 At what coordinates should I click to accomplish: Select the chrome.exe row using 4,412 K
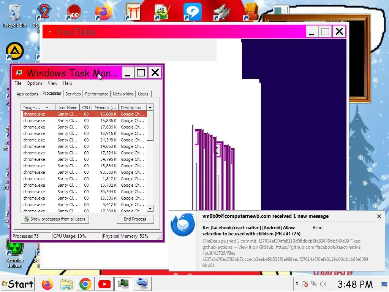click(85, 204)
